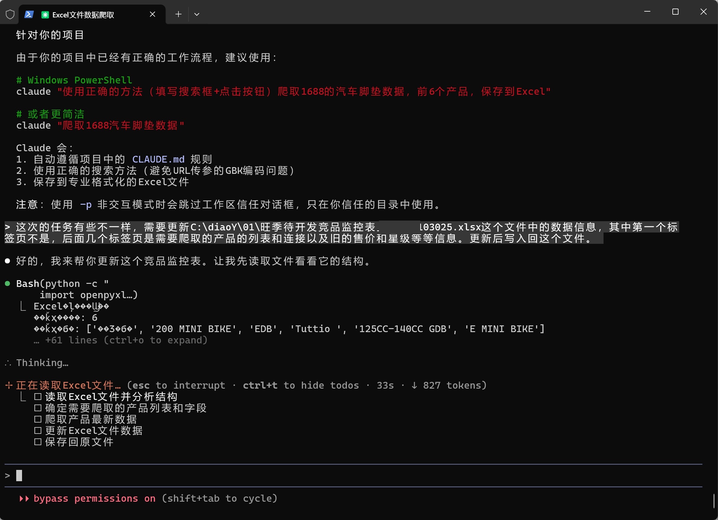Click the shield icon in the title bar
Image resolution: width=718 pixels, height=520 pixels.
pos(10,14)
